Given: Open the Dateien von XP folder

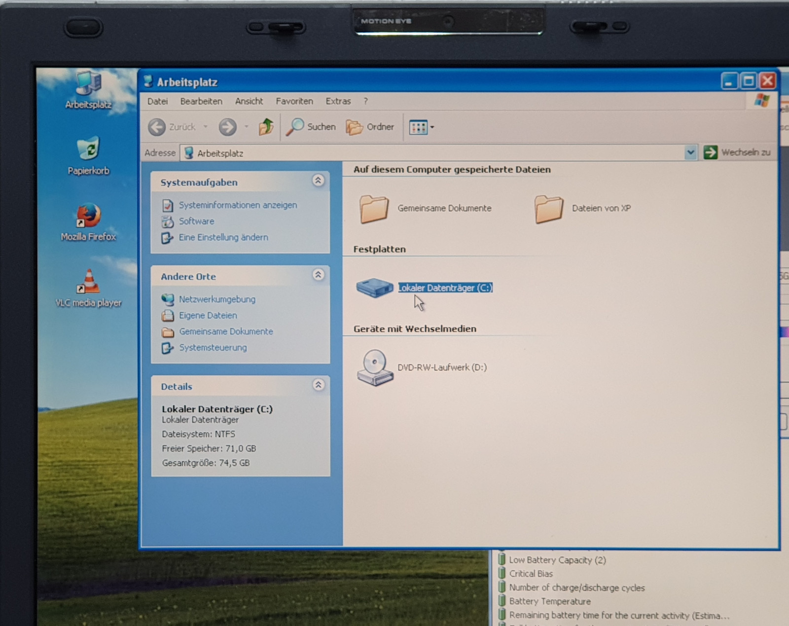Looking at the screenshot, I should [548, 209].
